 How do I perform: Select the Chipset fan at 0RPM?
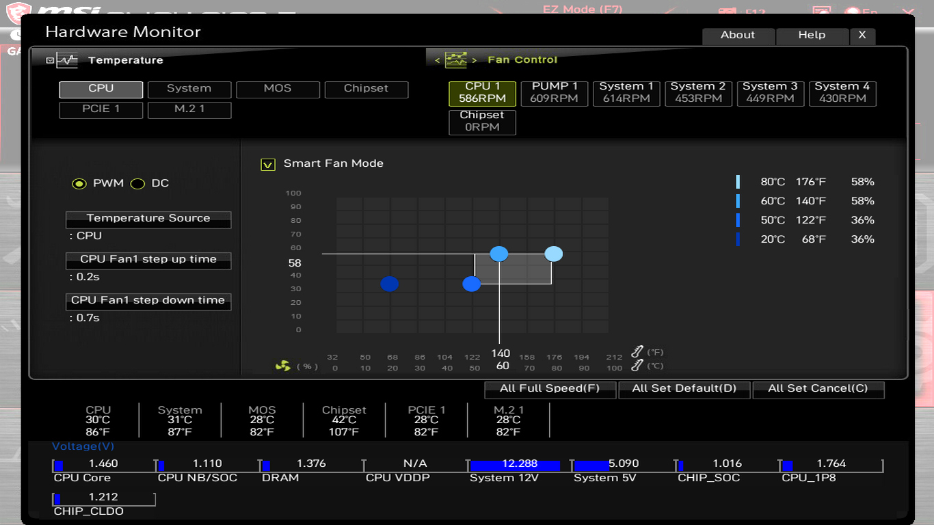(482, 122)
